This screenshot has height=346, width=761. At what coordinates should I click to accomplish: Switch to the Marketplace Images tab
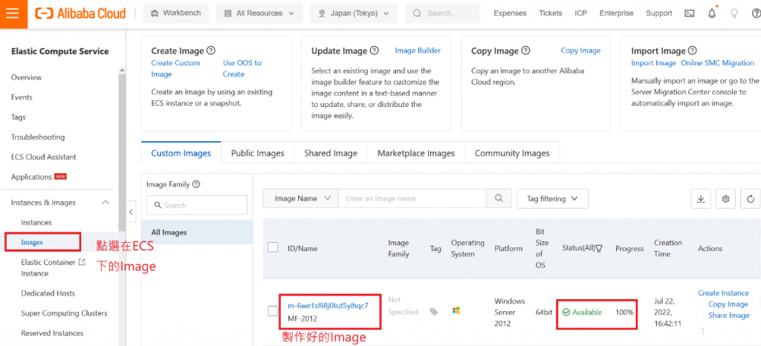click(416, 153)
